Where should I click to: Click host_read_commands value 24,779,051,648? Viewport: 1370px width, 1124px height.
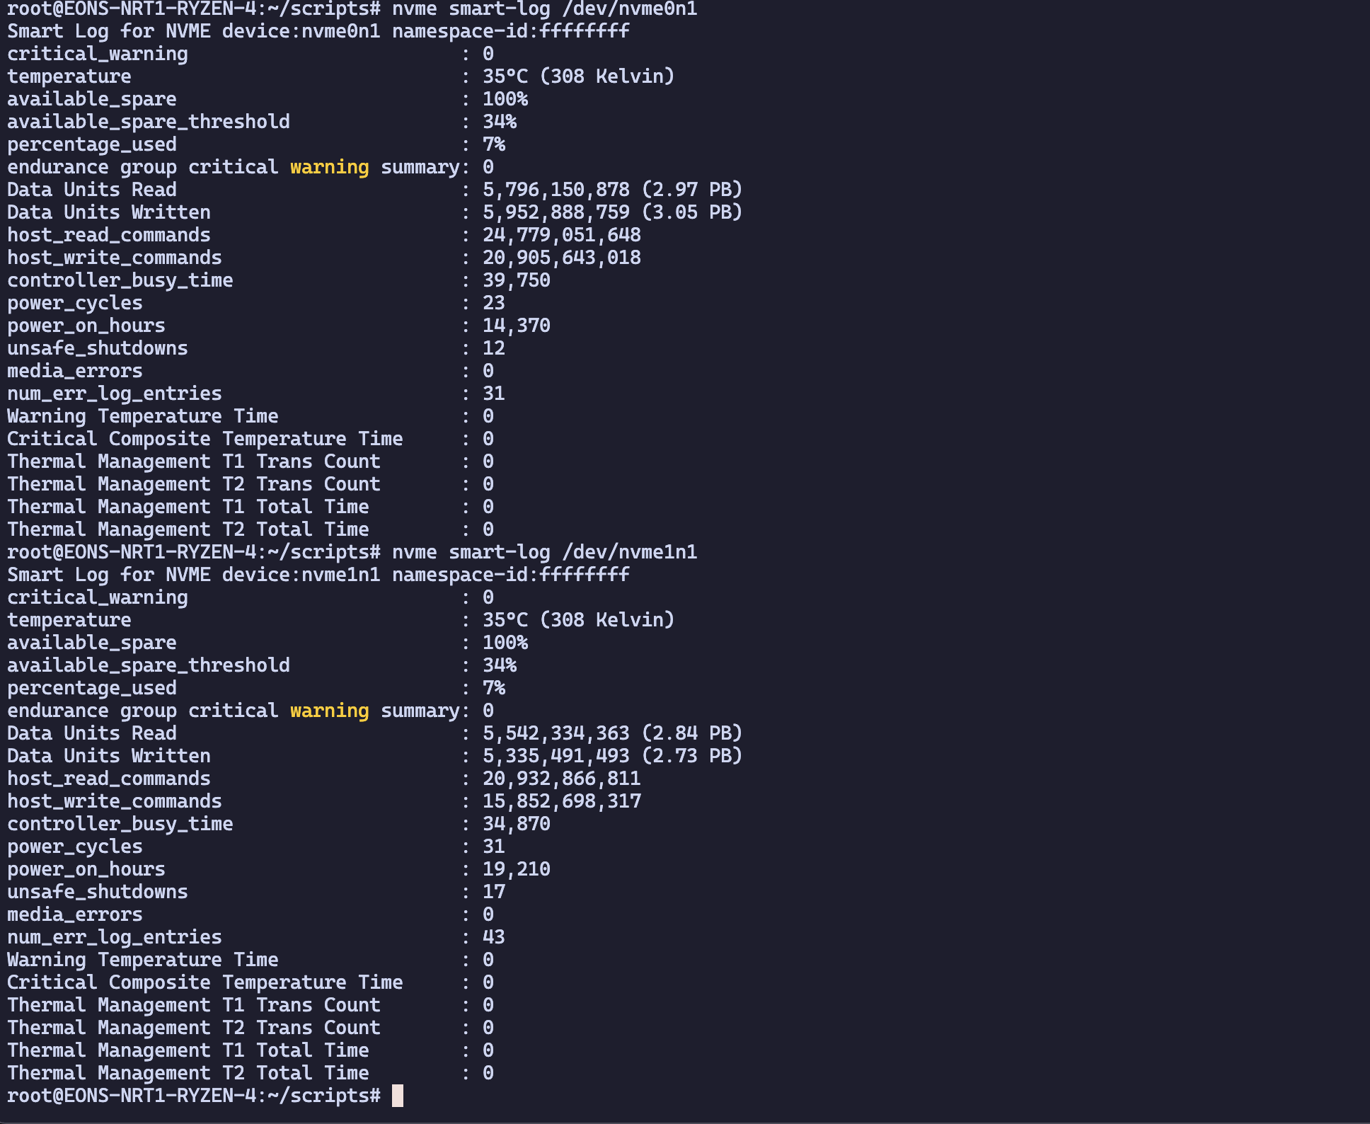[x=562, y=235]
